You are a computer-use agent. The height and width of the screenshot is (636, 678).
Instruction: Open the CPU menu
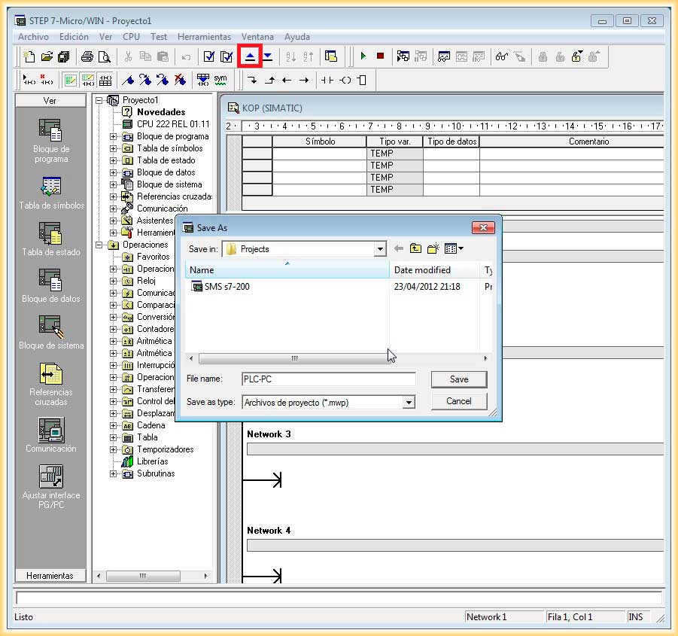131,37
